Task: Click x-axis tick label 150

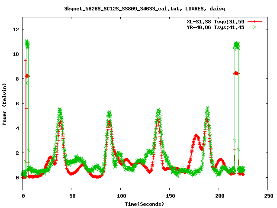Action: click(171, 196)
